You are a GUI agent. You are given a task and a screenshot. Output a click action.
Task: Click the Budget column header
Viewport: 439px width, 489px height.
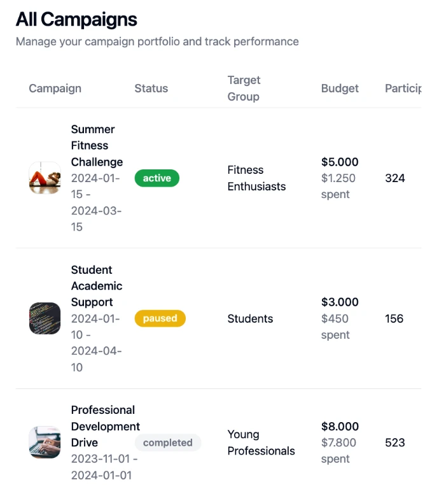340,89
